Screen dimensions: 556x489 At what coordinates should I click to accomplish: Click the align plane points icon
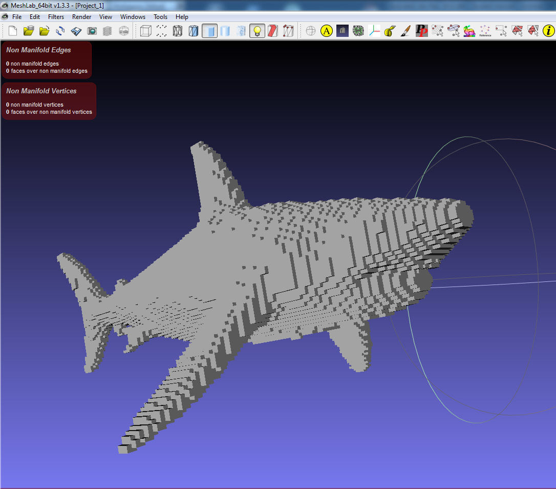tap(454, 31)
